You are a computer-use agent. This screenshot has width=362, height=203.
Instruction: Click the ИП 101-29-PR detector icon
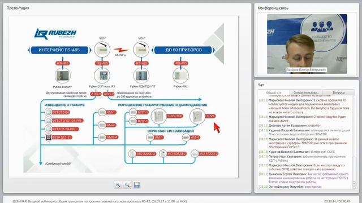[48, 129]
